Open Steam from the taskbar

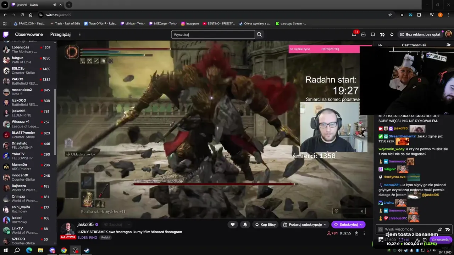coord(87,250)
